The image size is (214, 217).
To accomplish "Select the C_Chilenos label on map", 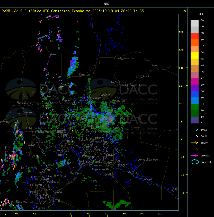I will tap(24, 112).
